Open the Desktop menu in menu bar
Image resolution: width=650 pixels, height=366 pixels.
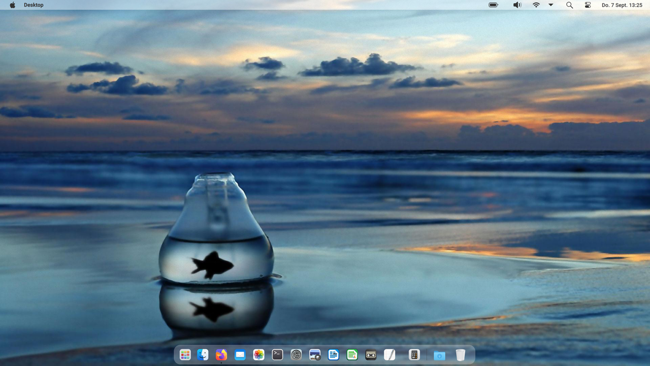pos(34,5)
